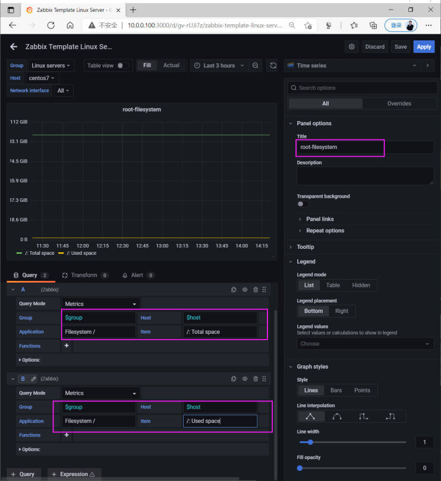This screenshot has width=441, height=481.
Task: Select step-after line interpolation icon
Action: click(x=390, y=416)
